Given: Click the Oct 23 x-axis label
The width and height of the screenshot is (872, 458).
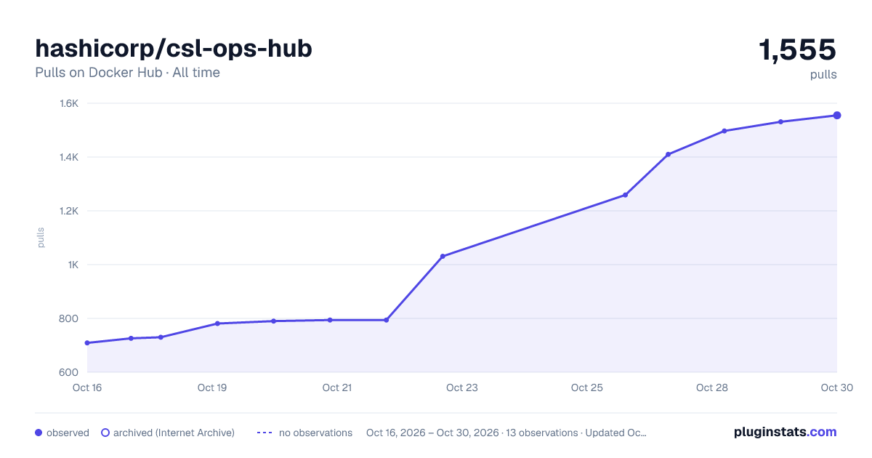Looking at the screenshot, I should tap(462, 387).
